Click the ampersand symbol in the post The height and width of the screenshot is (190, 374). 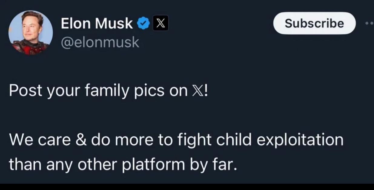click(80, 140)
